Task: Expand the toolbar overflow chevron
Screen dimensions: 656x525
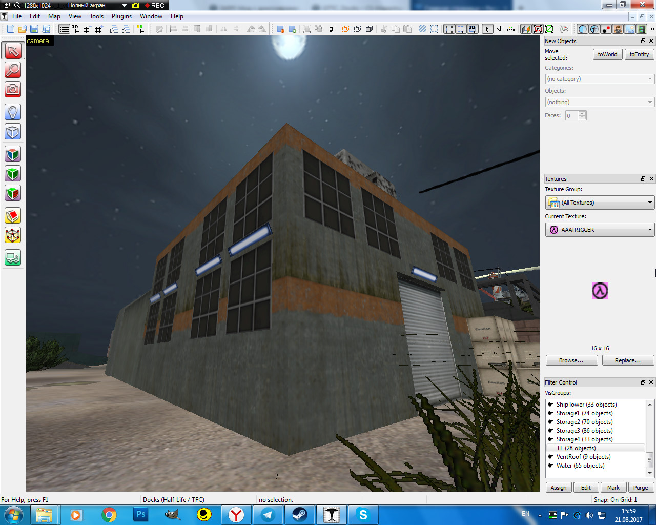Action: coord(652,29)
